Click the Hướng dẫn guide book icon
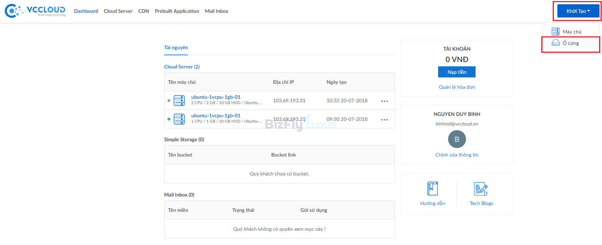Image resolution: width=602 pixels, height=245 pixels. pyautogui.click(x=432, y=188)
